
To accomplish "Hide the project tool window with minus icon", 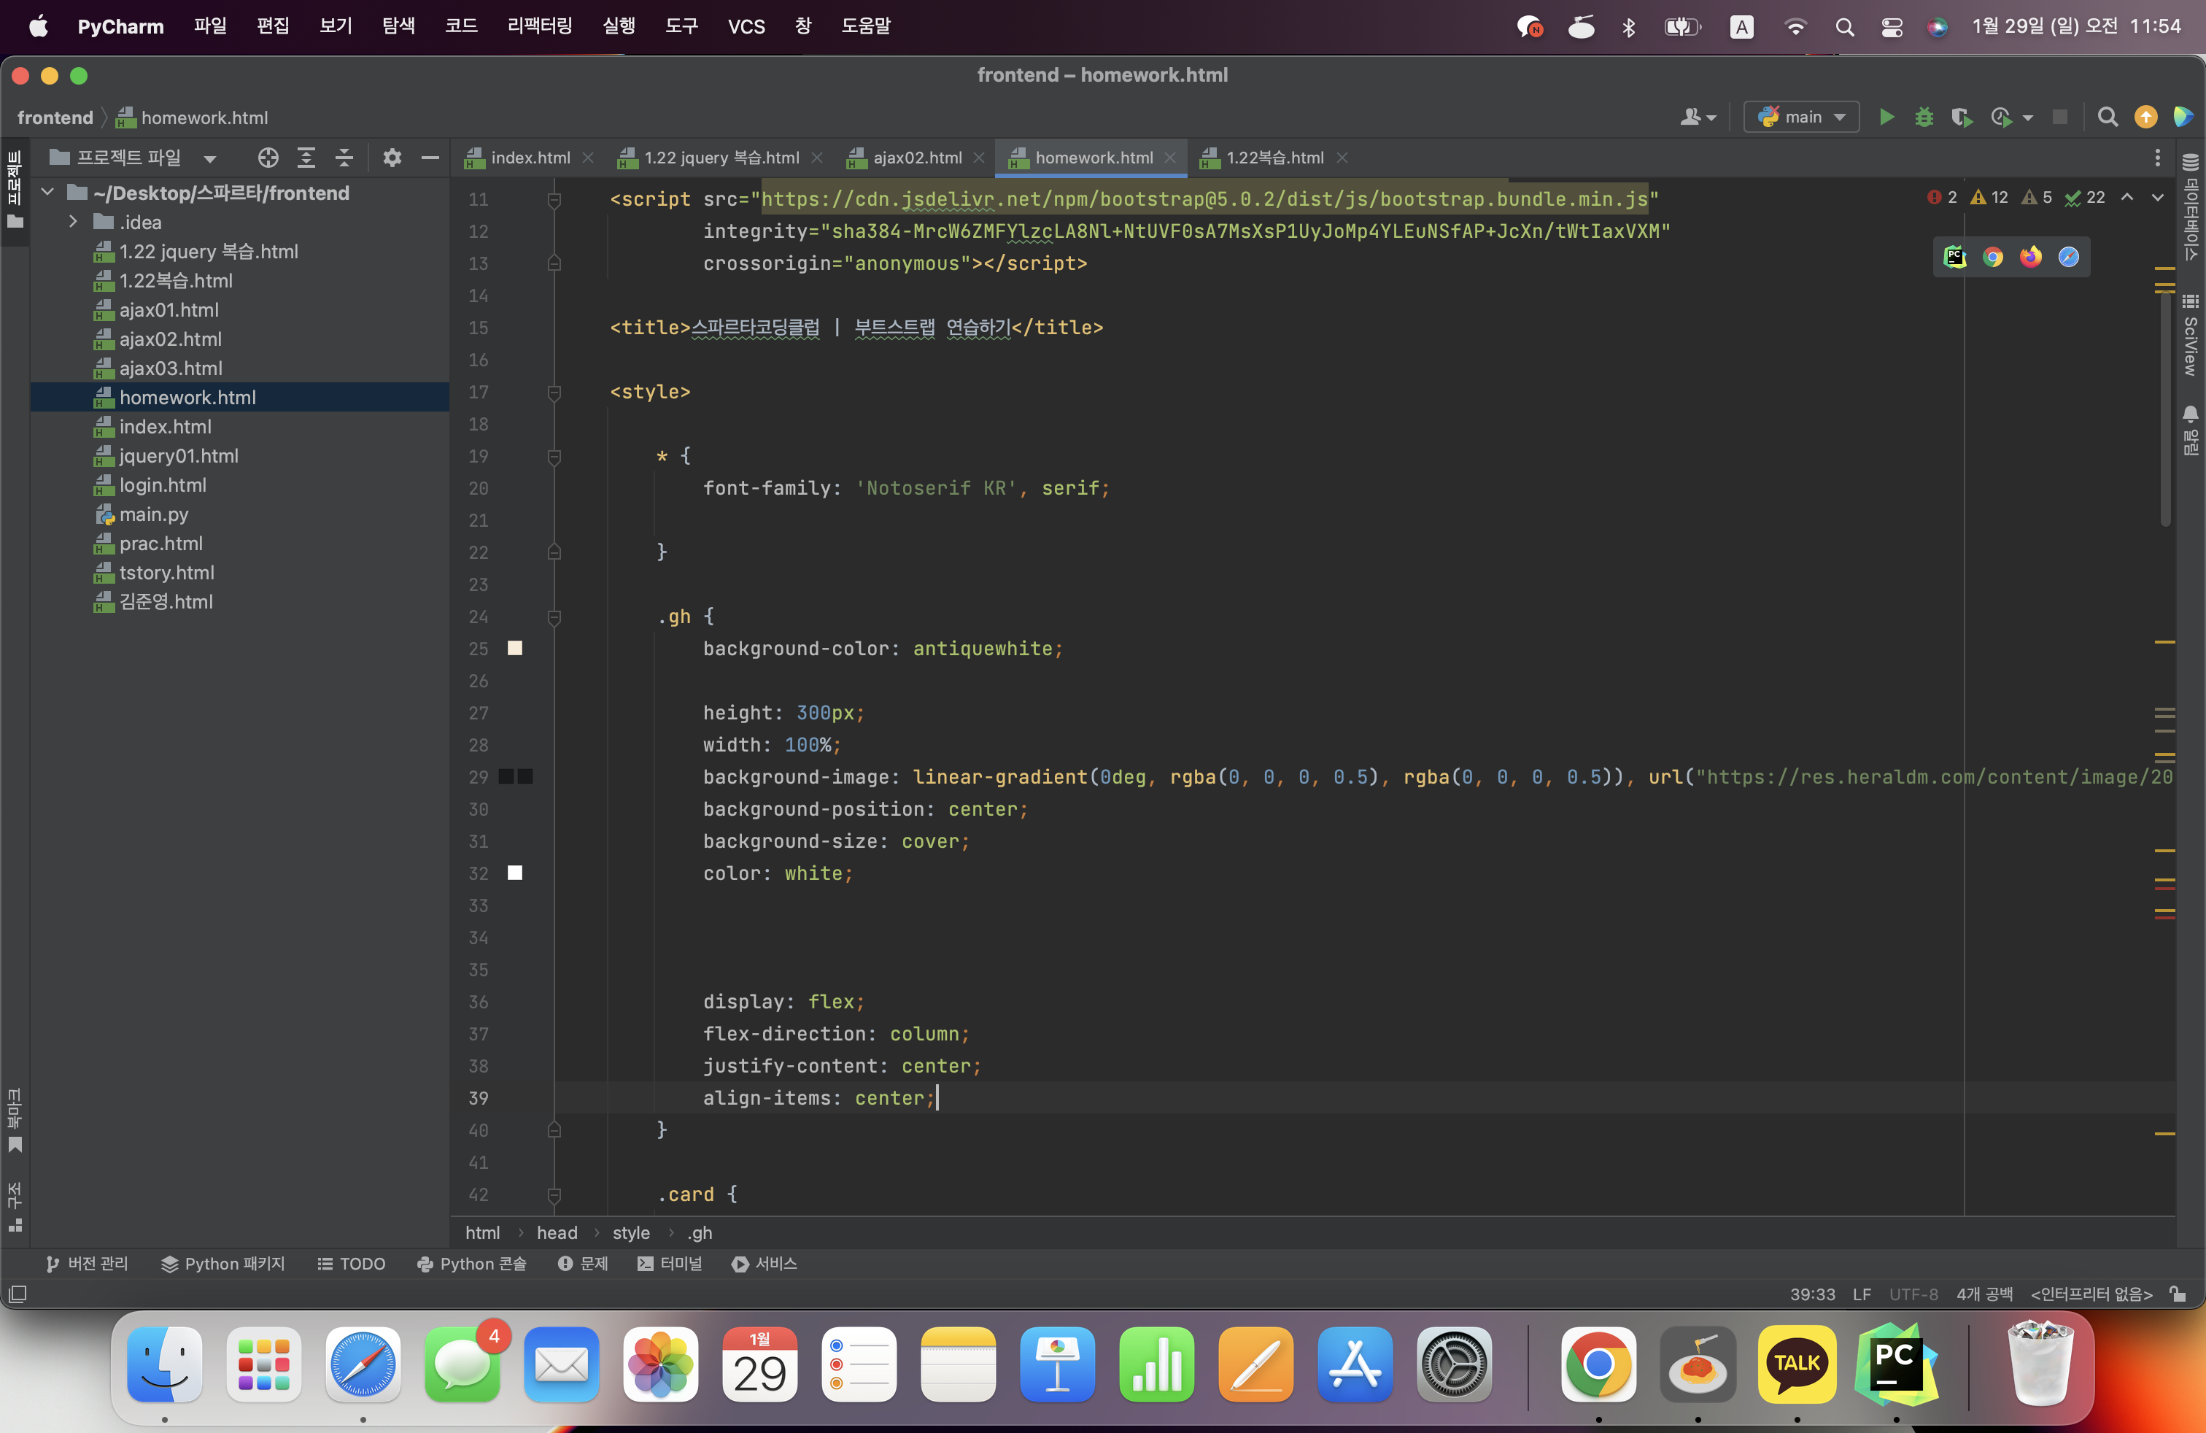I will click(430, 158).
